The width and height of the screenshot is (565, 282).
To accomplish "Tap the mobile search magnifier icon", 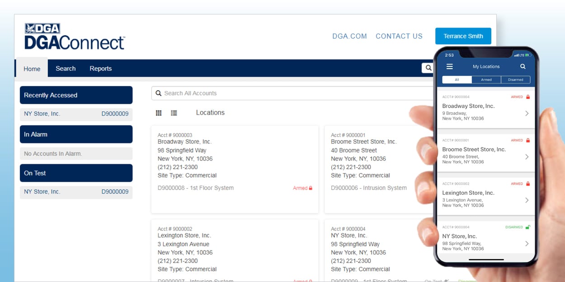I will coord(523,66).
